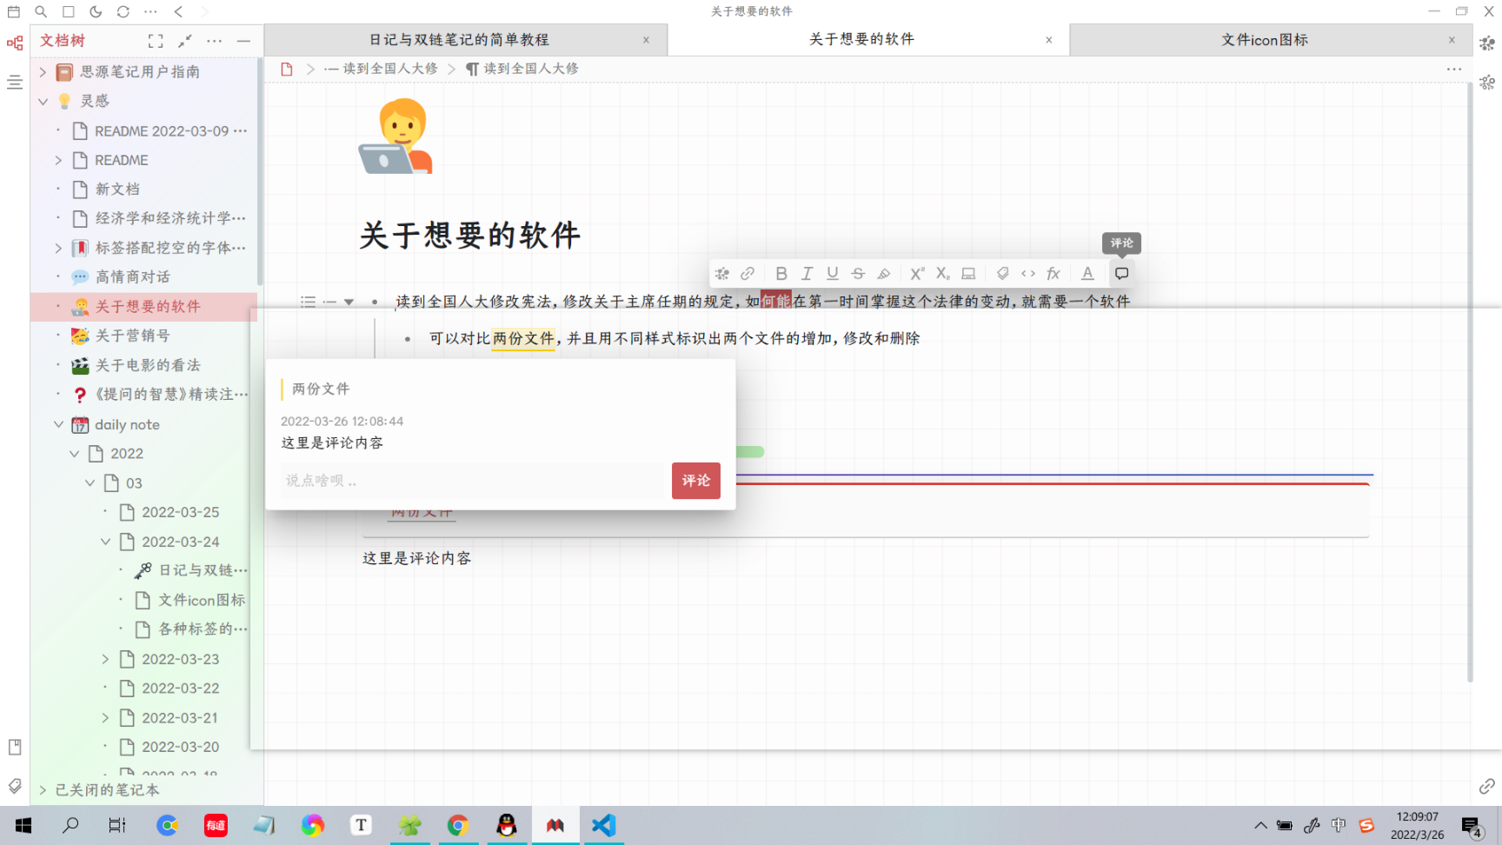
Task: Collapse the daily note folder
Action: 58,425
